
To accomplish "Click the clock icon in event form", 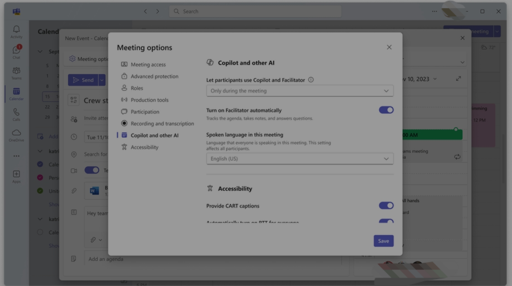I will [x=74, y=137].
